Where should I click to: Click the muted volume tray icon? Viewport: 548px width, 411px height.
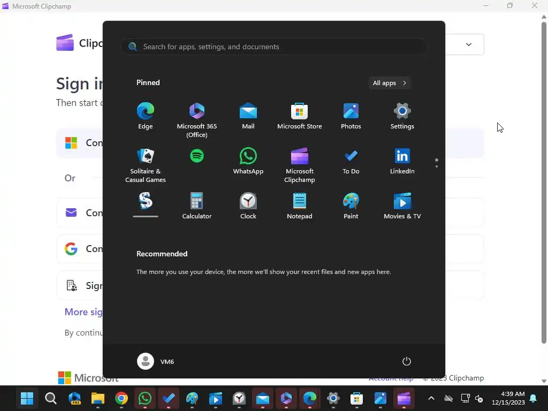479,398
